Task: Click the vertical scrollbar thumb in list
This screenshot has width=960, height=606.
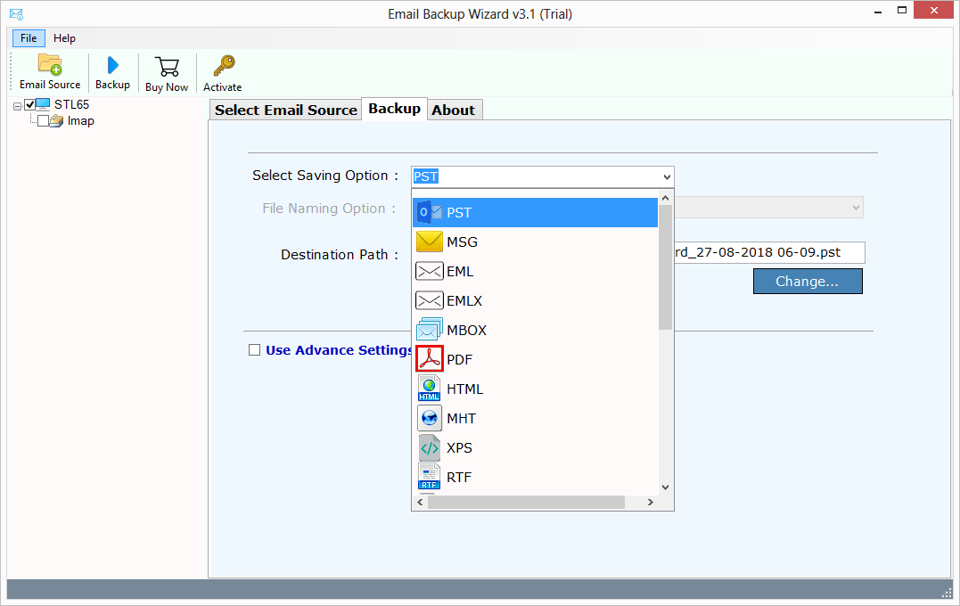Action: click(x=666, y=267)
